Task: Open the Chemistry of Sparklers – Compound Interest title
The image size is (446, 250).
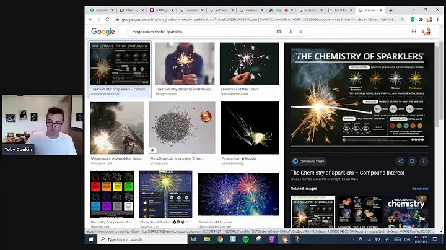Action: point(348,173)
